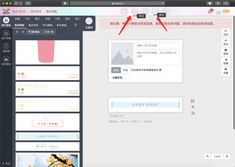This screenshot has height=167, width=235.
Task: Focus the WeChat summary text area
Action: pyautogui.click(x=157, y=57)
